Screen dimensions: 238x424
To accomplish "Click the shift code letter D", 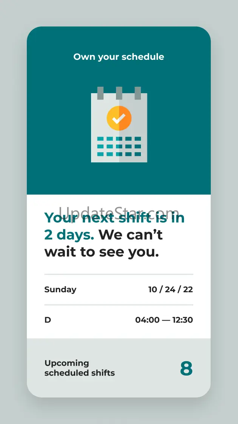I will (48, 320).
